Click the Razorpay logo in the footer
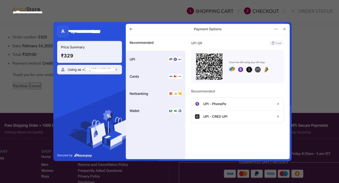339x183 pixels. point(83,155)
